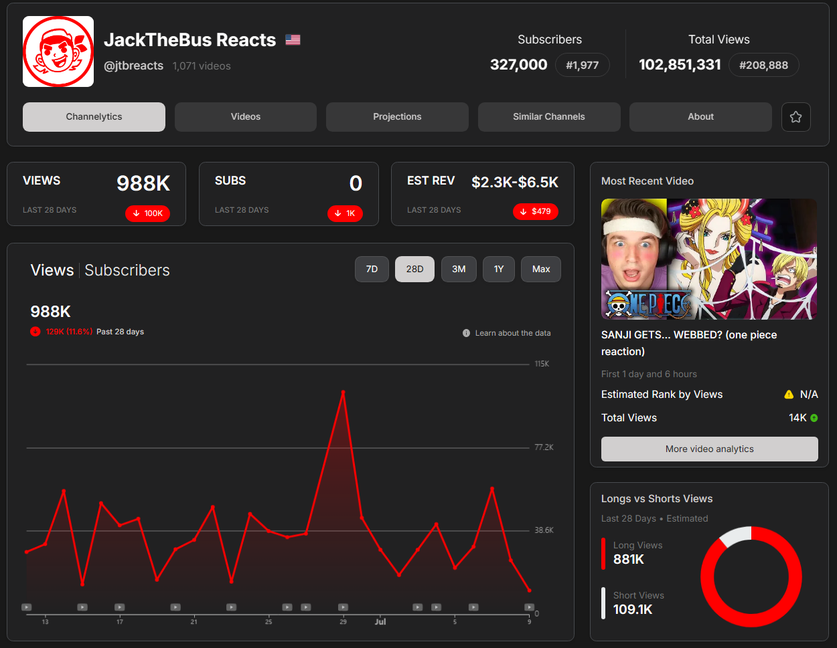This screenshot has height=648, width=837.
Task: Click the red Long Views color bar
Action: tap(603, 554)
